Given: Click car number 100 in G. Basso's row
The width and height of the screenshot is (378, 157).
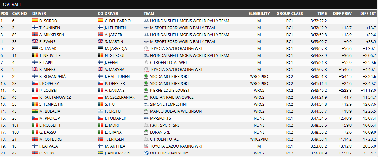Looking at the screenshot, I should pos(15,132).
